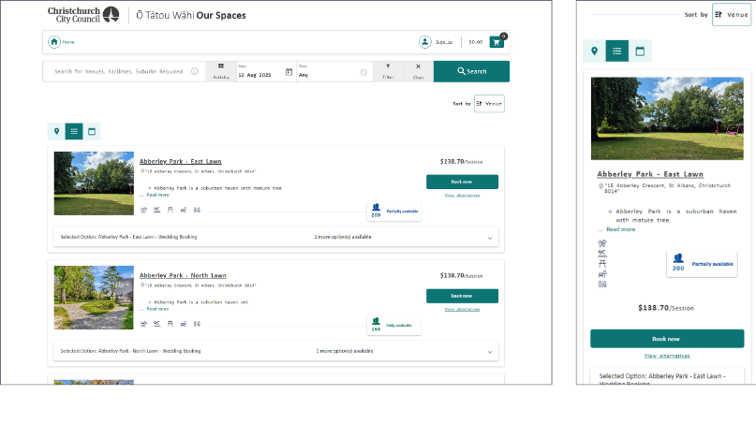The width and height of the screenshot is (756, 424).
Task: Open the Abberley Park - East Lawn title link in desktop list
Action: point(183,161)
